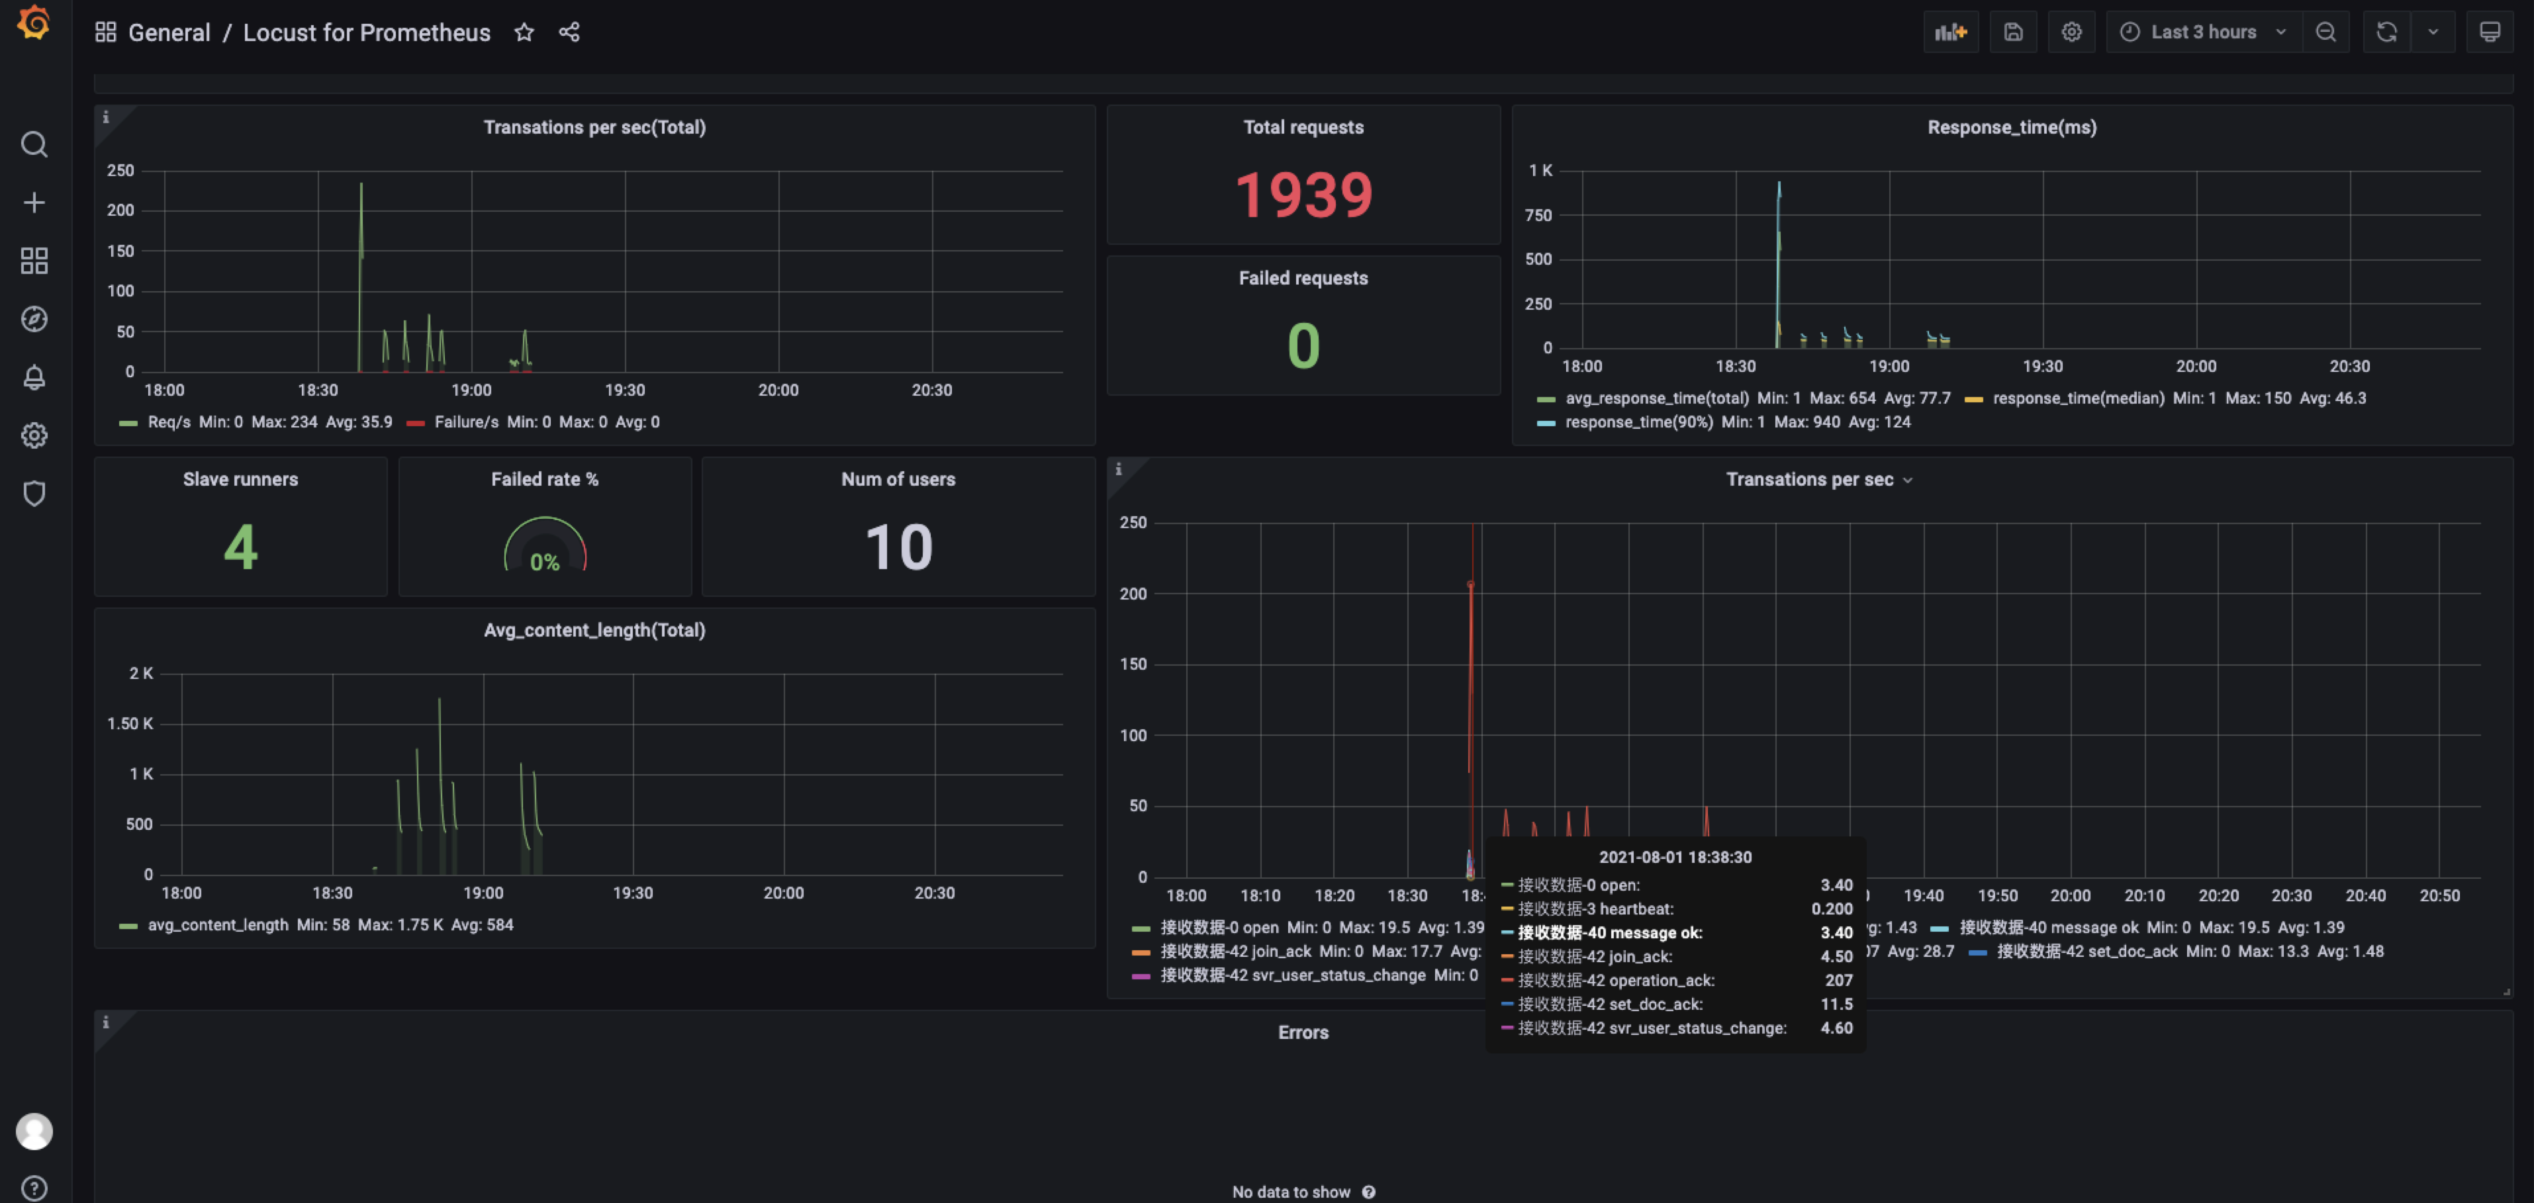
Task: Star this dashboard as favorite
Action: [x=524, y=32]
